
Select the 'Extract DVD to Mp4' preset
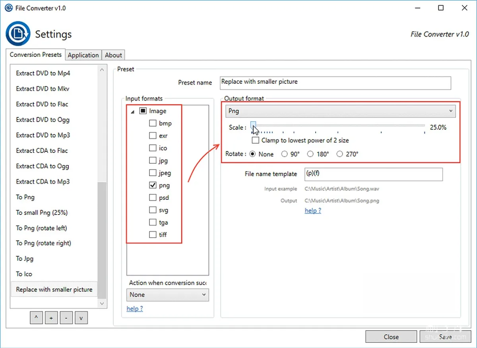click(x=43, y=73)
